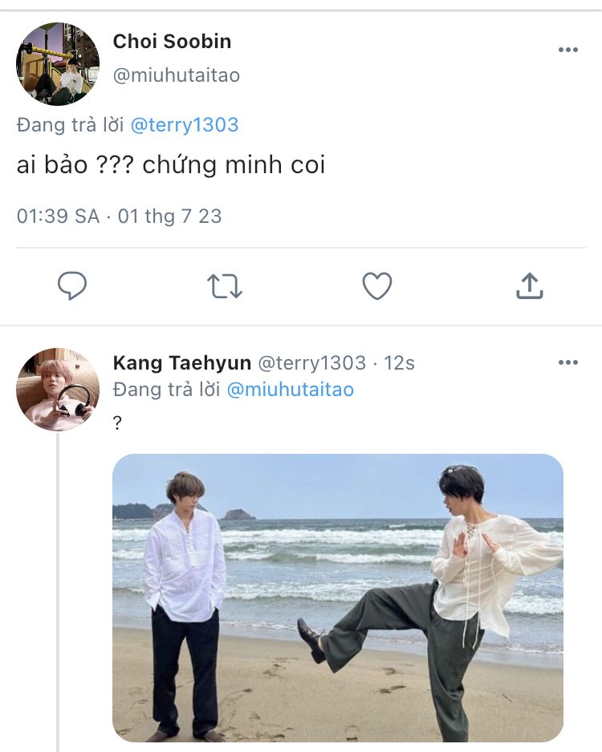
Task: Open the gray @terry1303 handle in the reply
Action: (311, 362)
